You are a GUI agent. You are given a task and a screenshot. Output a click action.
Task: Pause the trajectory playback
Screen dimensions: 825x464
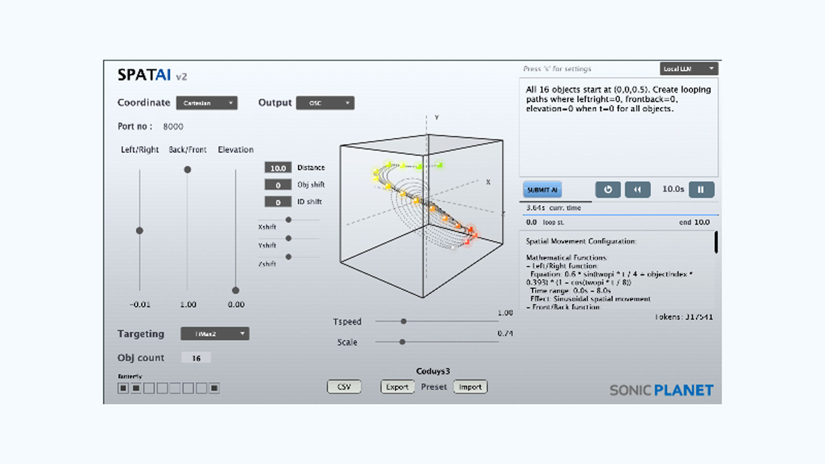click(x=701, y=189)
